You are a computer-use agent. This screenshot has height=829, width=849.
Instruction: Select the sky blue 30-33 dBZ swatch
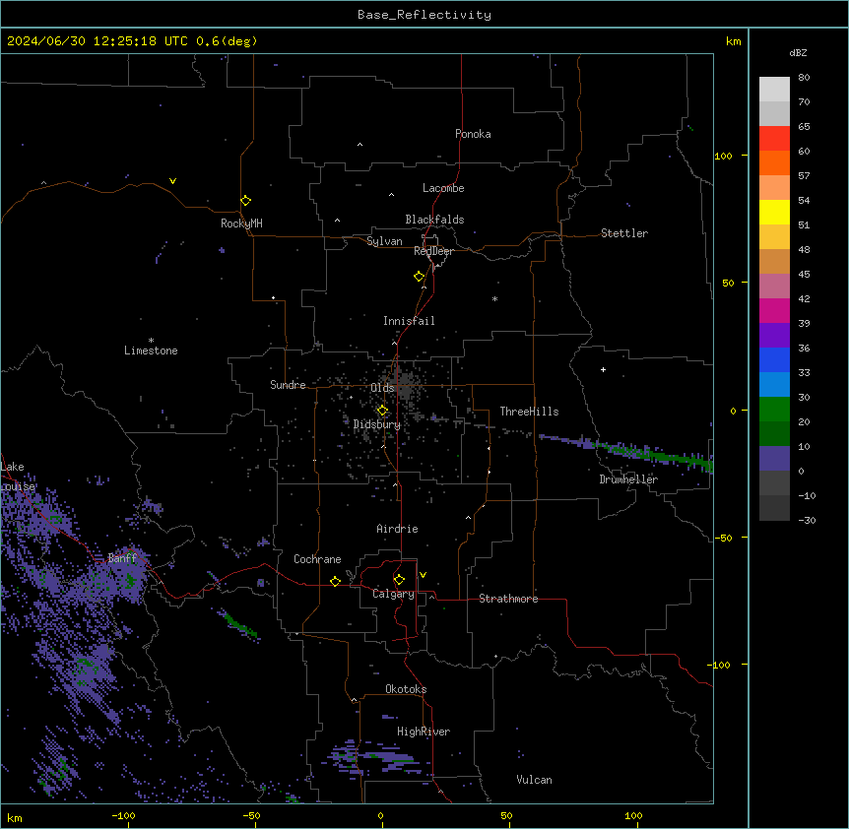pyautogui.click(x=774, y=385)
